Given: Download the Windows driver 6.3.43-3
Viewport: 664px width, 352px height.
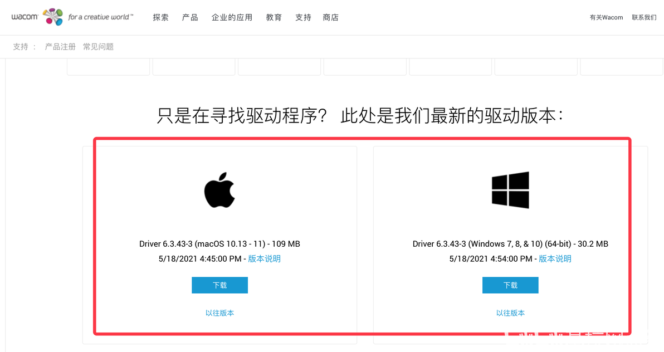Looking at the screenshot, I should (x=510, y=285).
